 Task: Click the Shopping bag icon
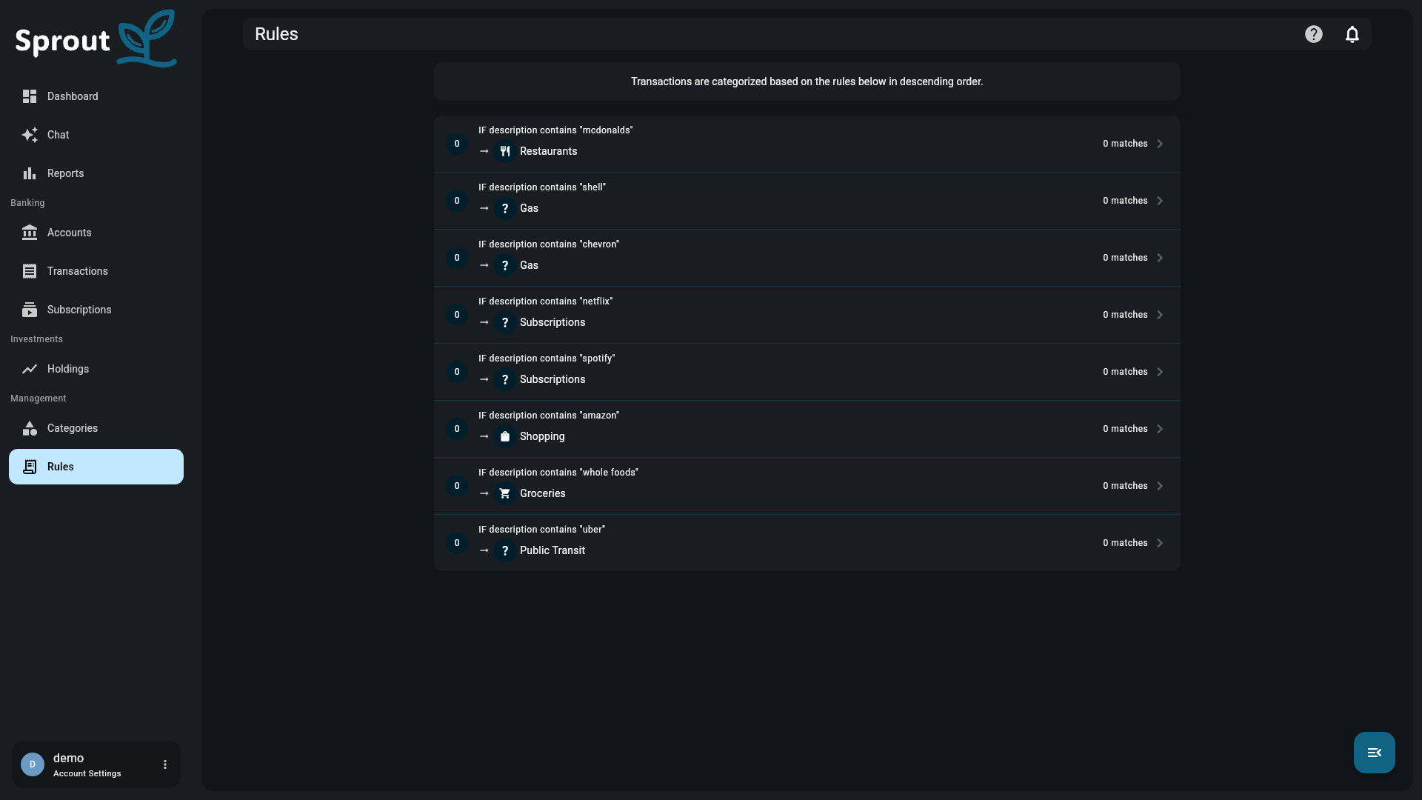[x=505, y=436]
